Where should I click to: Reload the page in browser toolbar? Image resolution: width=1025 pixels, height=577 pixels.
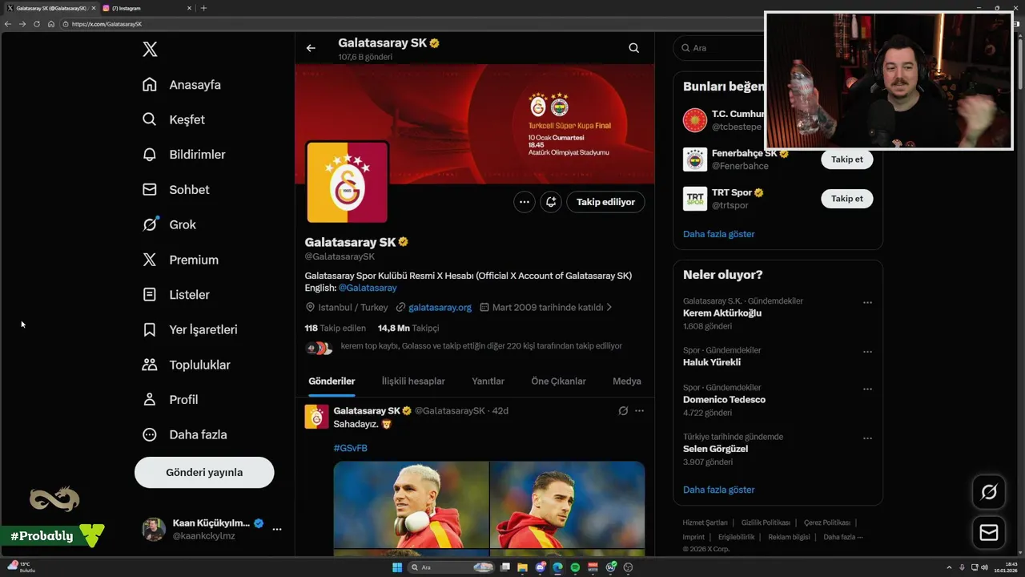(x=37, y=24)
